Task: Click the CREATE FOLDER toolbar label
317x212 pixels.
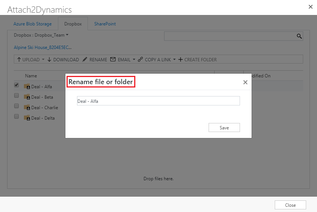Action: tap(200, 60)
